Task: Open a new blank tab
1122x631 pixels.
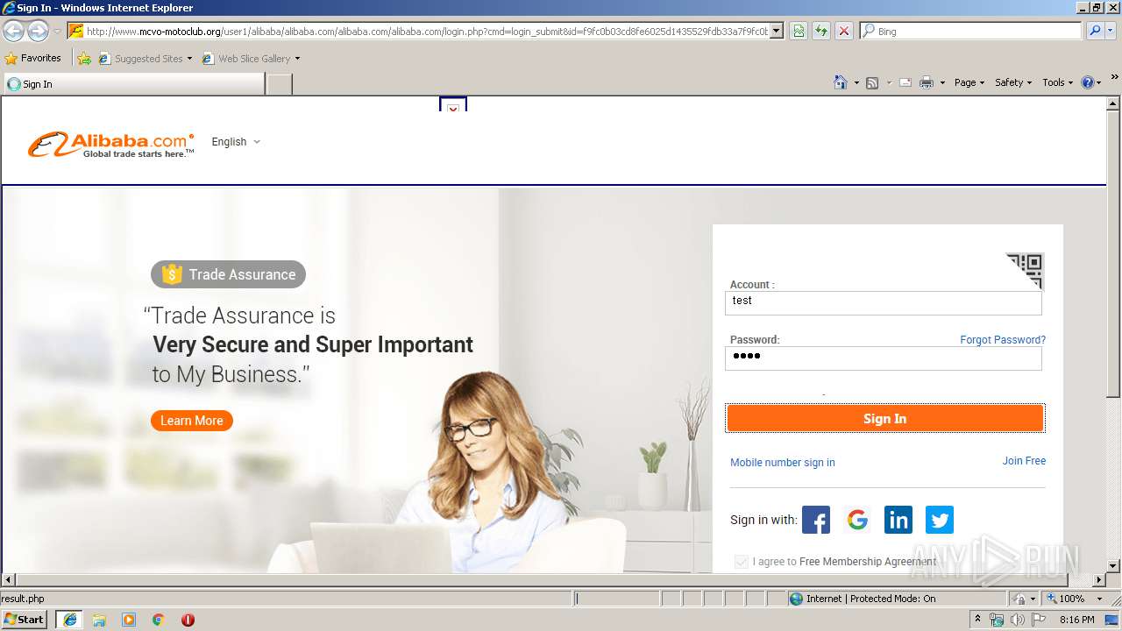Action: tap(279, 84)
